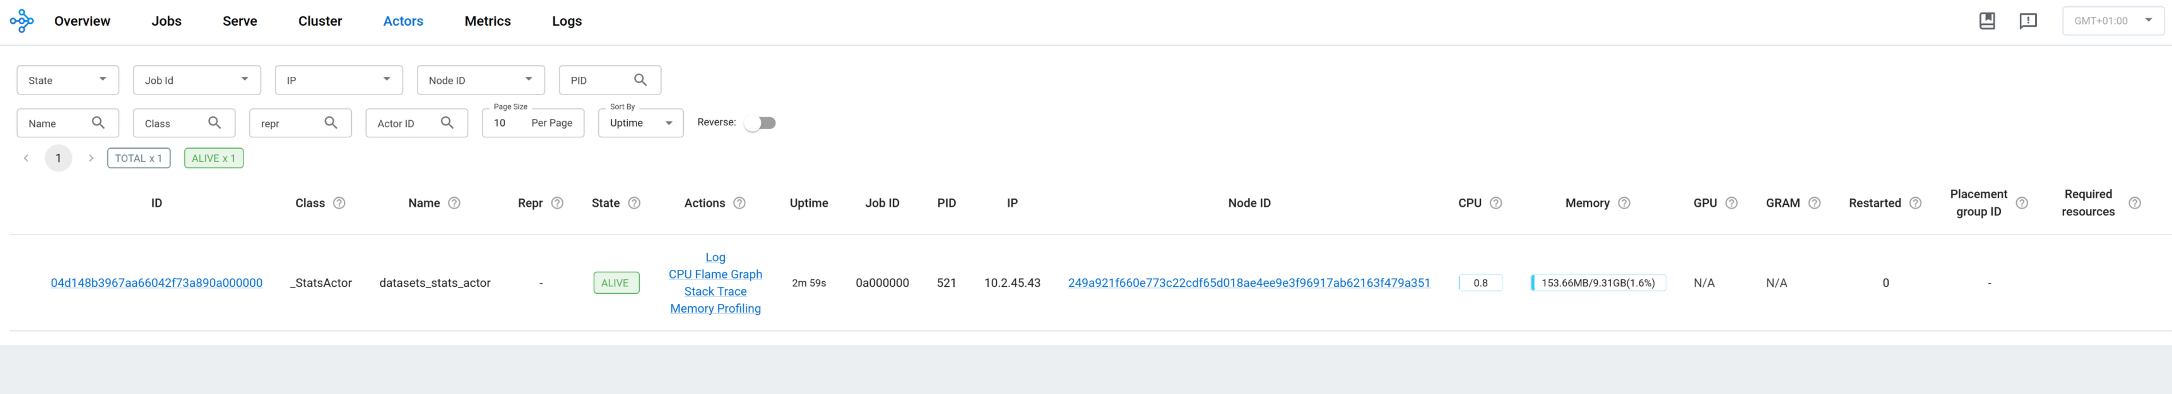Click the Restarted column help icon
The image size is (2172, 394).
tap(1915, 203)
